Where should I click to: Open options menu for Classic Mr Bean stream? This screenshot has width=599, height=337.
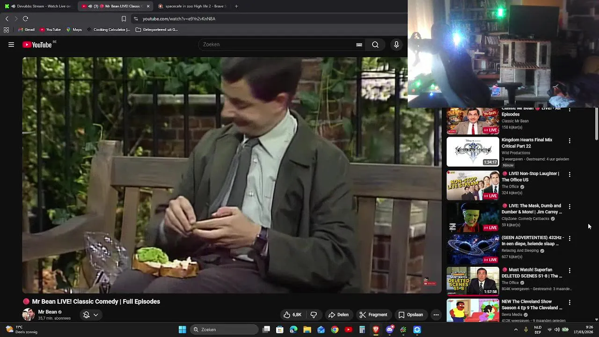tap(570, 110)
